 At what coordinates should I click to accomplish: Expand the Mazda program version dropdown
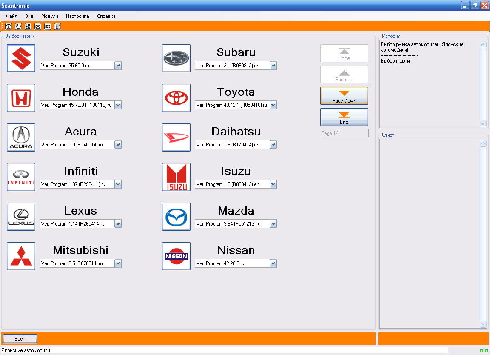coord(273,223)
